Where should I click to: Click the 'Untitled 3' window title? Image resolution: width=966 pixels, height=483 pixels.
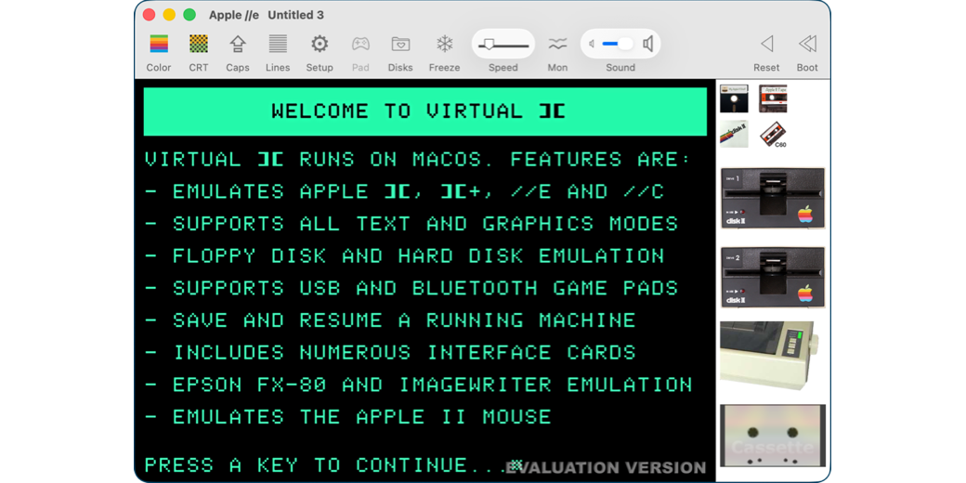tap(295, 15)
